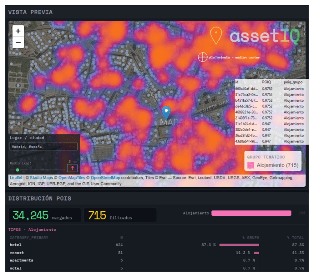Select the apartments category row
This screenshot has width=314, height=277.
point(157,260)
